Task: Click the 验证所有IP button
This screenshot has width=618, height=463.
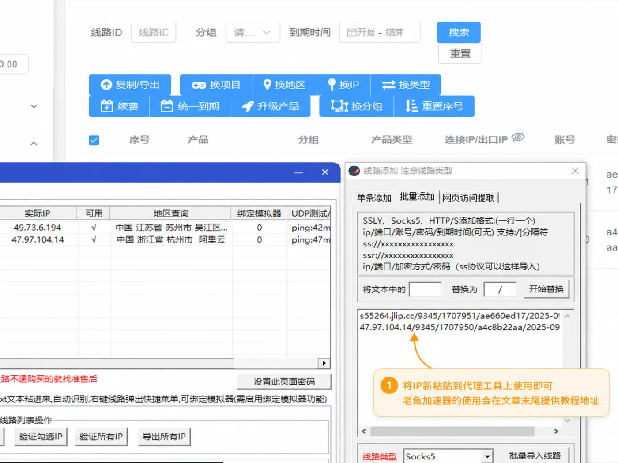Action: 101,437
